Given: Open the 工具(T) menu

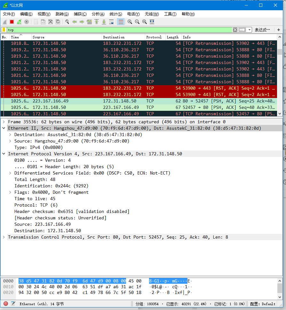Looking at the screenshot, I should (x=170, y=14).
